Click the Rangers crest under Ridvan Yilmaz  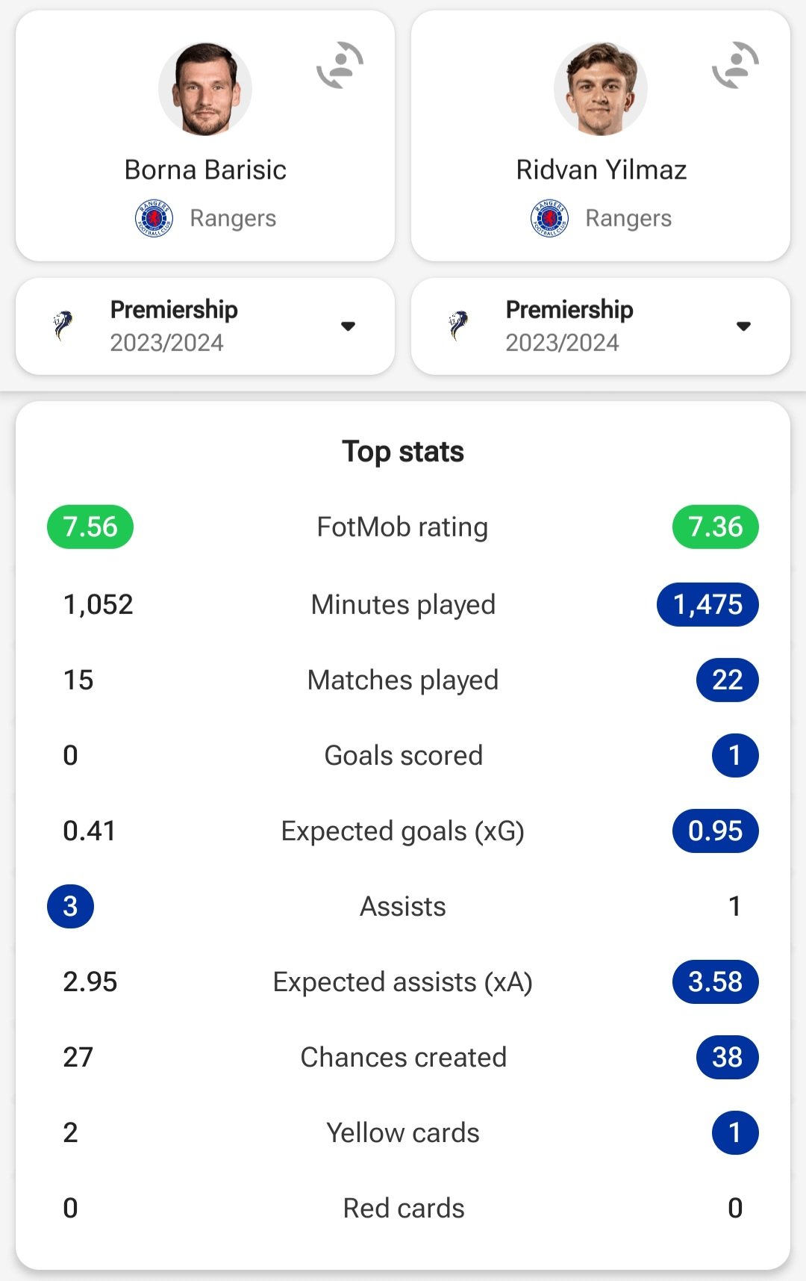pyautogui.click(x=549, y=218)
